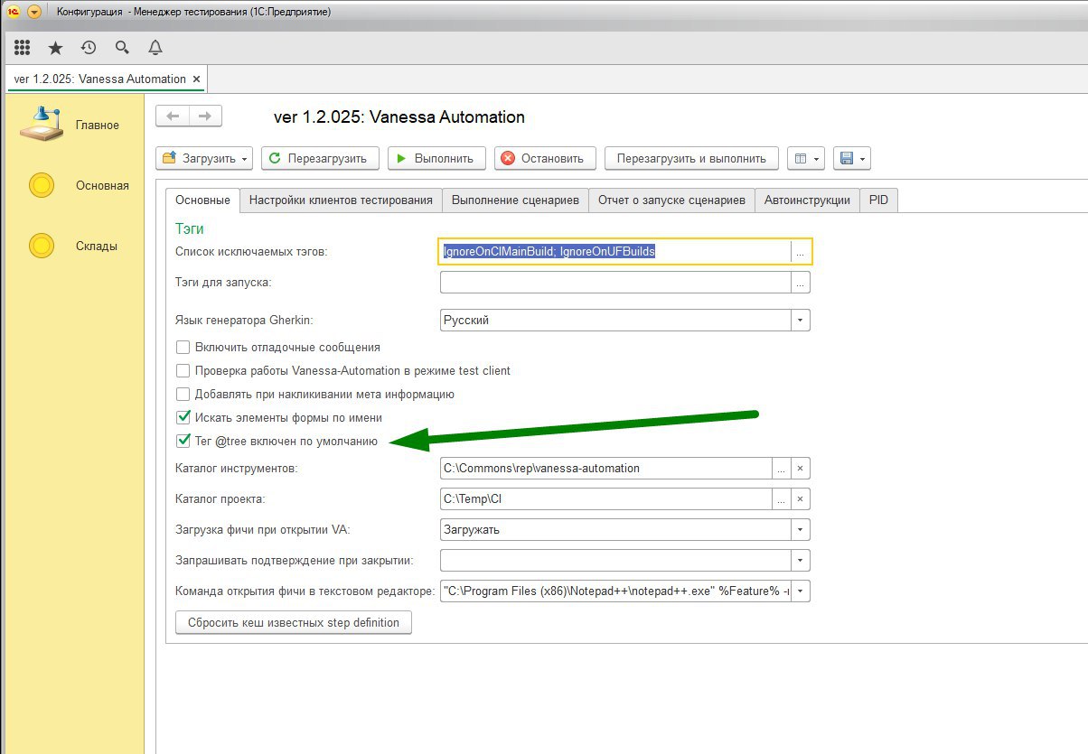Viewport: 1088px width, 754px height.
Task: Click Каталог инструментов path field
Action: [605, 469]
